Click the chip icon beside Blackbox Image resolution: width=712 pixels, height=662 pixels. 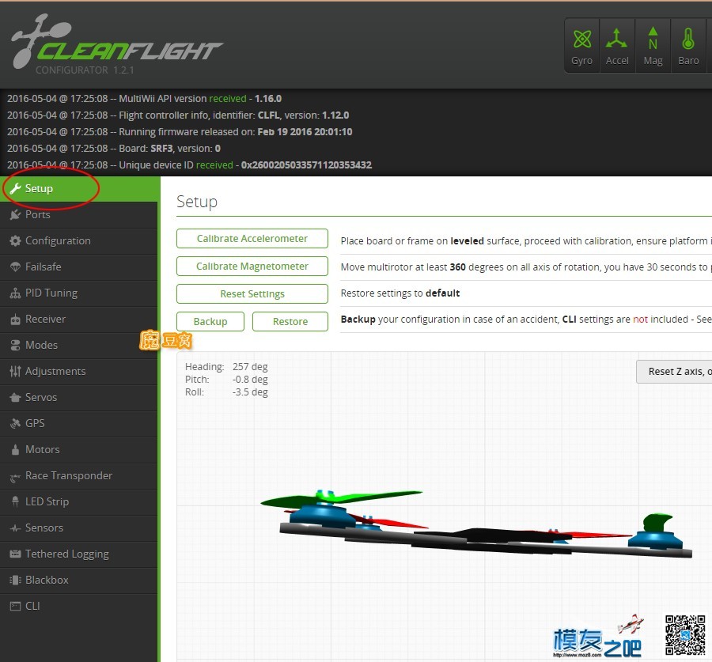pyautogui.click(x=16, y=580)
